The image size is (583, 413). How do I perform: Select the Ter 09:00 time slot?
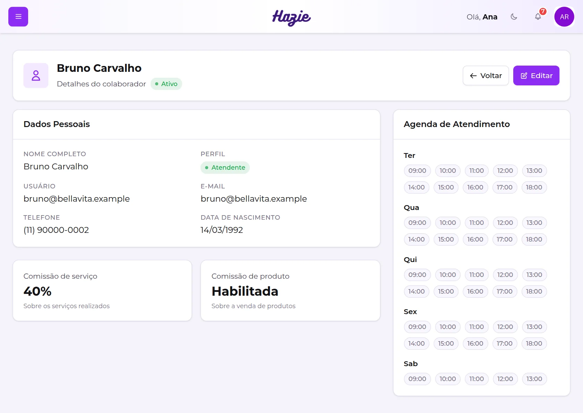click(x=417, y=170)
